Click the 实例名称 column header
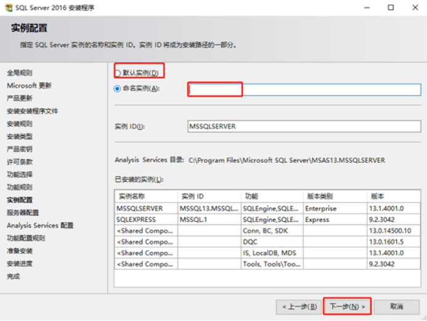The width and height of the screenshot is (427, 321). 146,196
